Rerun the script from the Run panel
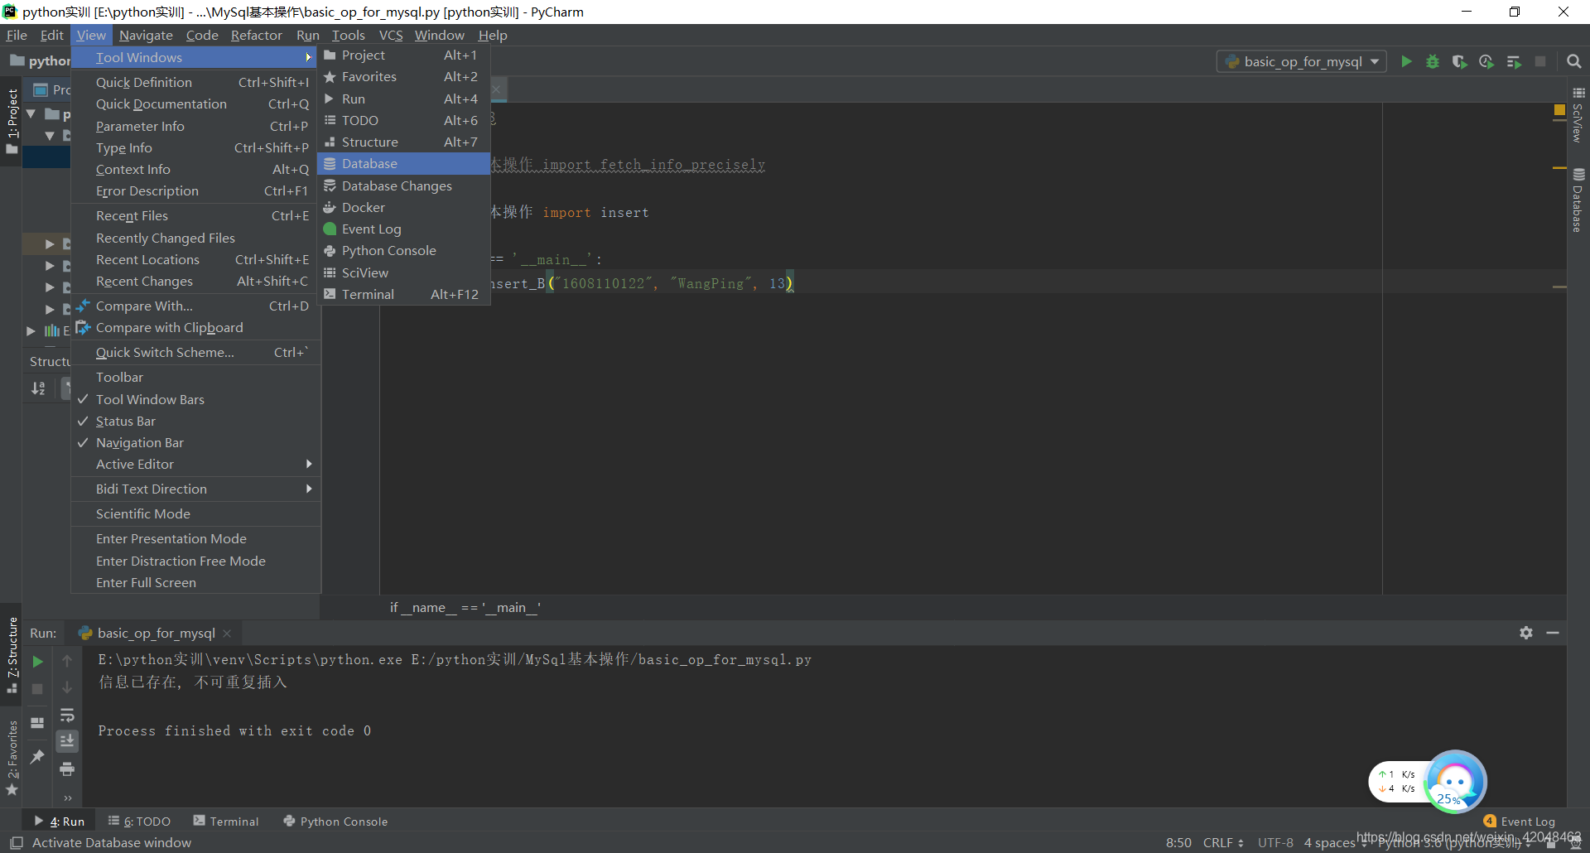Screen dimensions: 1590x853 (37, 662)
